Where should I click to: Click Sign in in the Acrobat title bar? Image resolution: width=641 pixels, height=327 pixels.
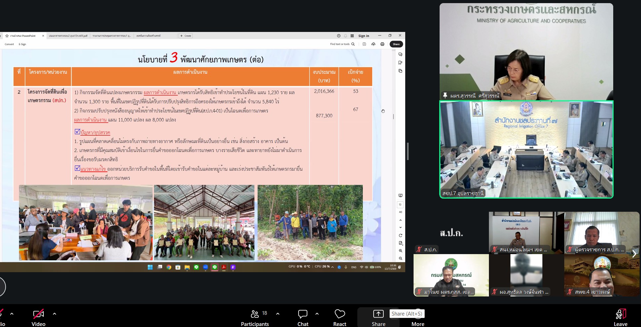pos(364,36)
